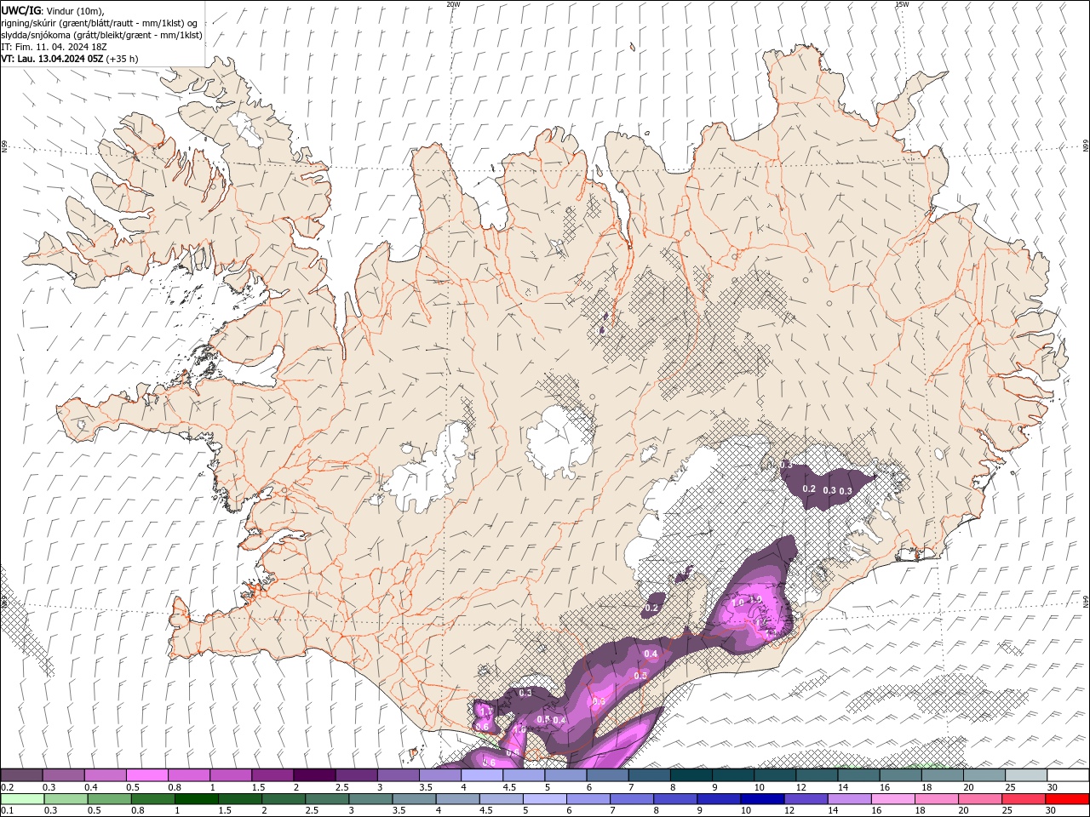Select the bright pink 0.5 swatch, upper legend row

tap(146, 775)
